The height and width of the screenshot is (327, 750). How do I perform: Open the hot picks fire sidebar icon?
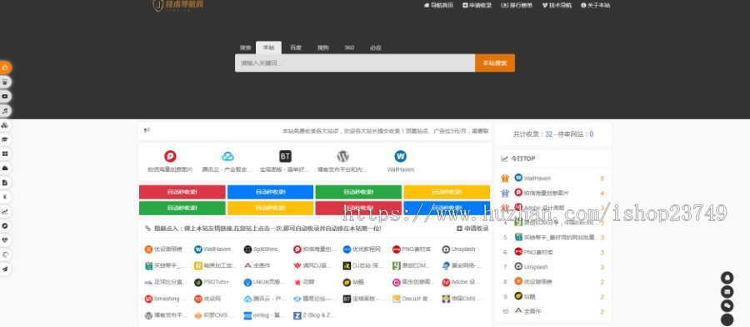5,68
